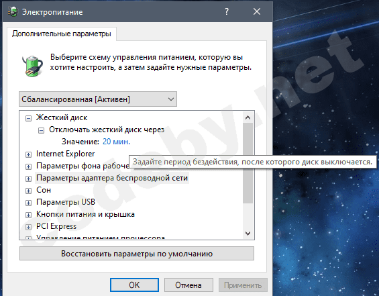The image size is (379, 296).
Task: Click the Электропитание title bar icon
Action: point(13,11)
